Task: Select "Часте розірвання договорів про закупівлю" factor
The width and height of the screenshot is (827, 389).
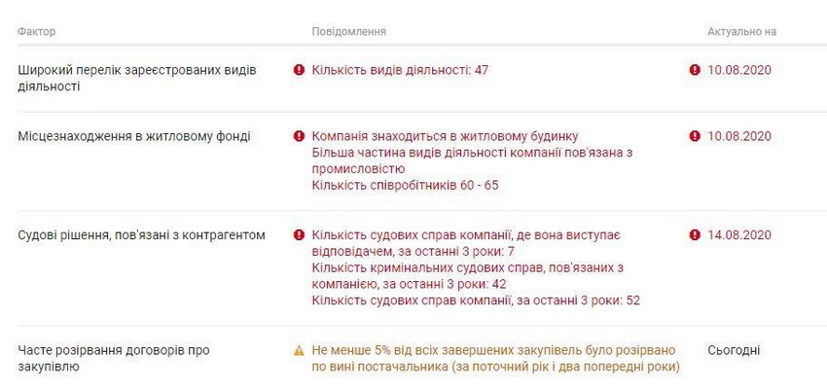Action: [x=114, y=358]
